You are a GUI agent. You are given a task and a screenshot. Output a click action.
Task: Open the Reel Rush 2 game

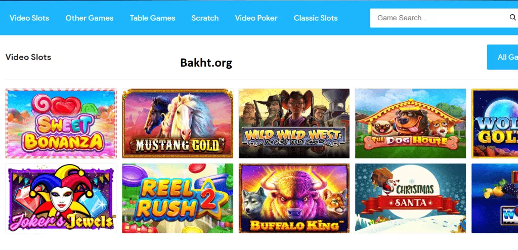tap(178, 198)
